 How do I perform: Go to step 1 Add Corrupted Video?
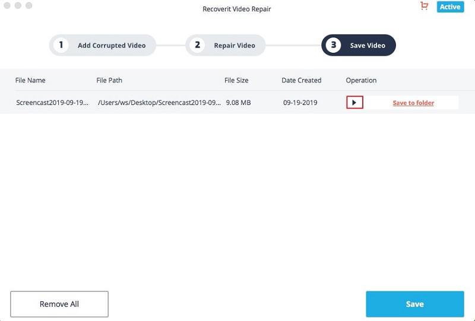102,45
